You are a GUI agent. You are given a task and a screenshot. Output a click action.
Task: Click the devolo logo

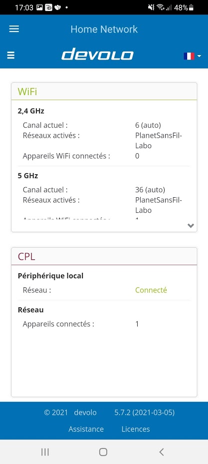point(97,55)
